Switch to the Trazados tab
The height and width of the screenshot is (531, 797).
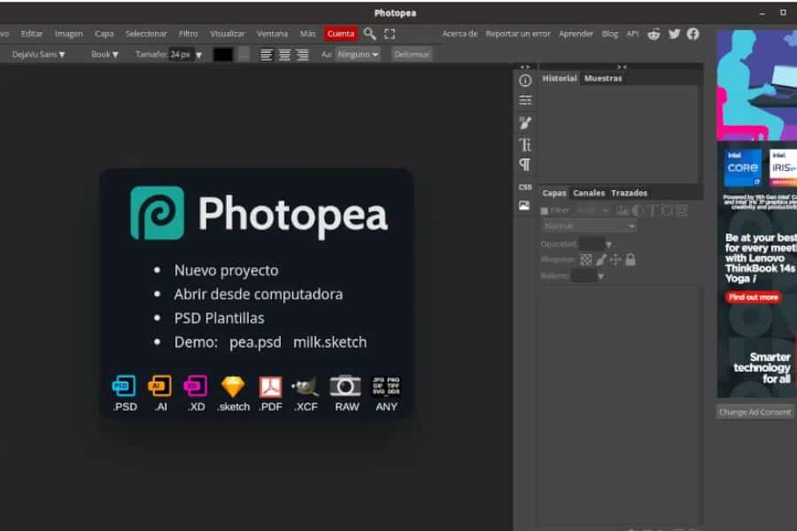629,193
